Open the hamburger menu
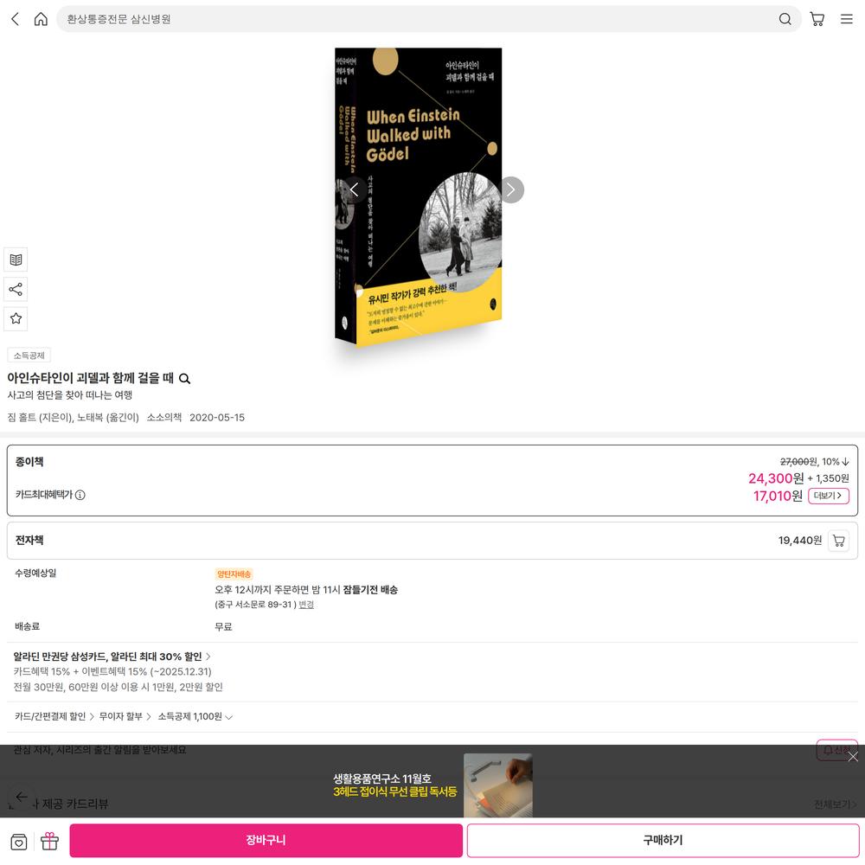 pyautogui.click(x=846, y=19)
